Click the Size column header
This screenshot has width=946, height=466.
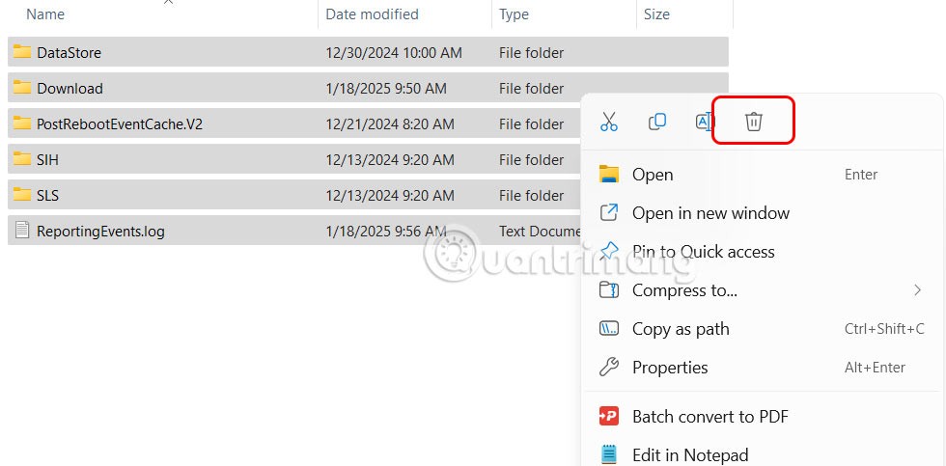[x=656, y=14]
